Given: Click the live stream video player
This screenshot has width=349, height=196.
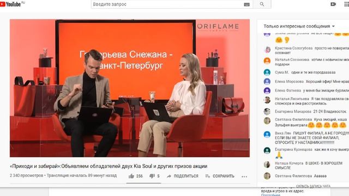Looking at the screenshot, I should tap(130, 88).
